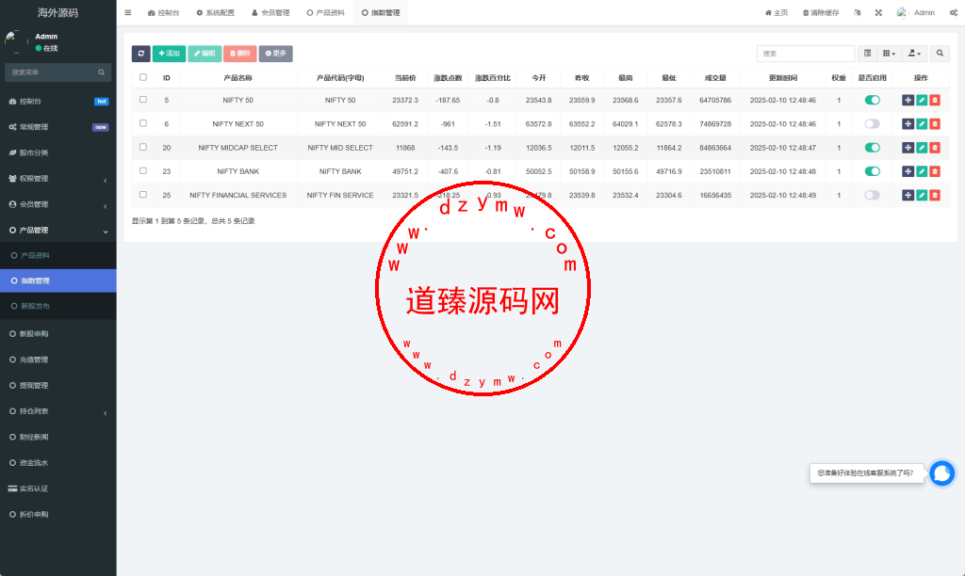This screenshot has width=965, height=576.
Task: Click the sidebar menu search magnifier icon
Action: (x=102, y=72)
